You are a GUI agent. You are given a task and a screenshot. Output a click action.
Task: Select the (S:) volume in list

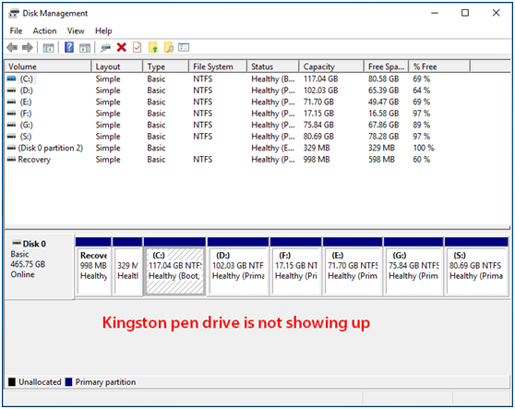(257, 137)
